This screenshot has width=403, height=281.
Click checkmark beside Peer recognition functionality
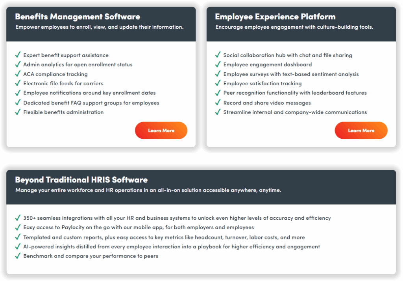[218, 92]
